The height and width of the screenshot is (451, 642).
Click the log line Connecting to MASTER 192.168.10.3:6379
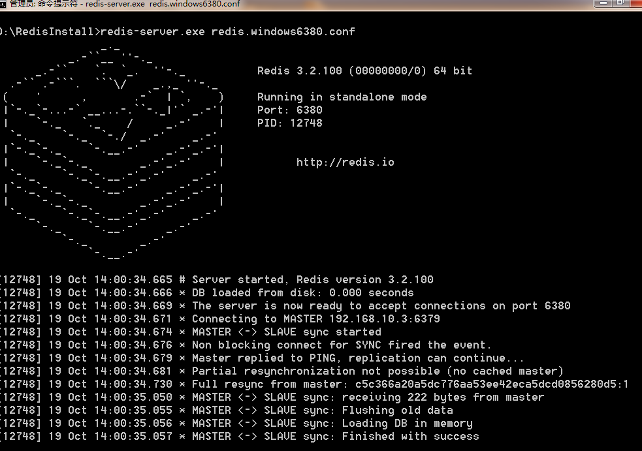(220, 319)
